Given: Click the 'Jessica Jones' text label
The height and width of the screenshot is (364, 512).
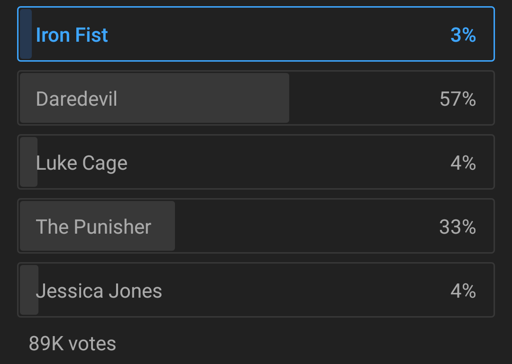Looking at the screenshot, I should (x=99, y=291).
